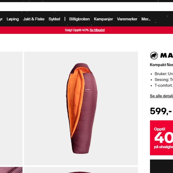Select the Sykkel navigation item
The width and height of the screenshot is (173, 173).
pyautogui.click(x=54, y=19)
